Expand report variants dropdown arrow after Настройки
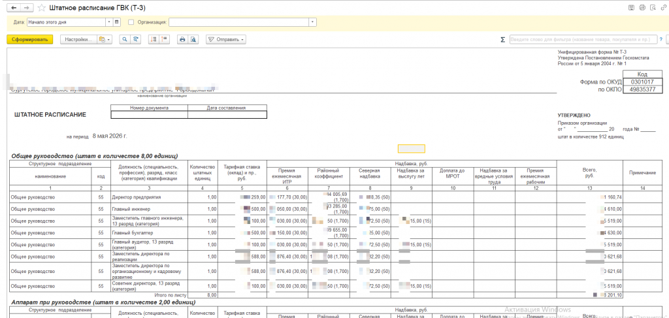 (x=108, y=39)
